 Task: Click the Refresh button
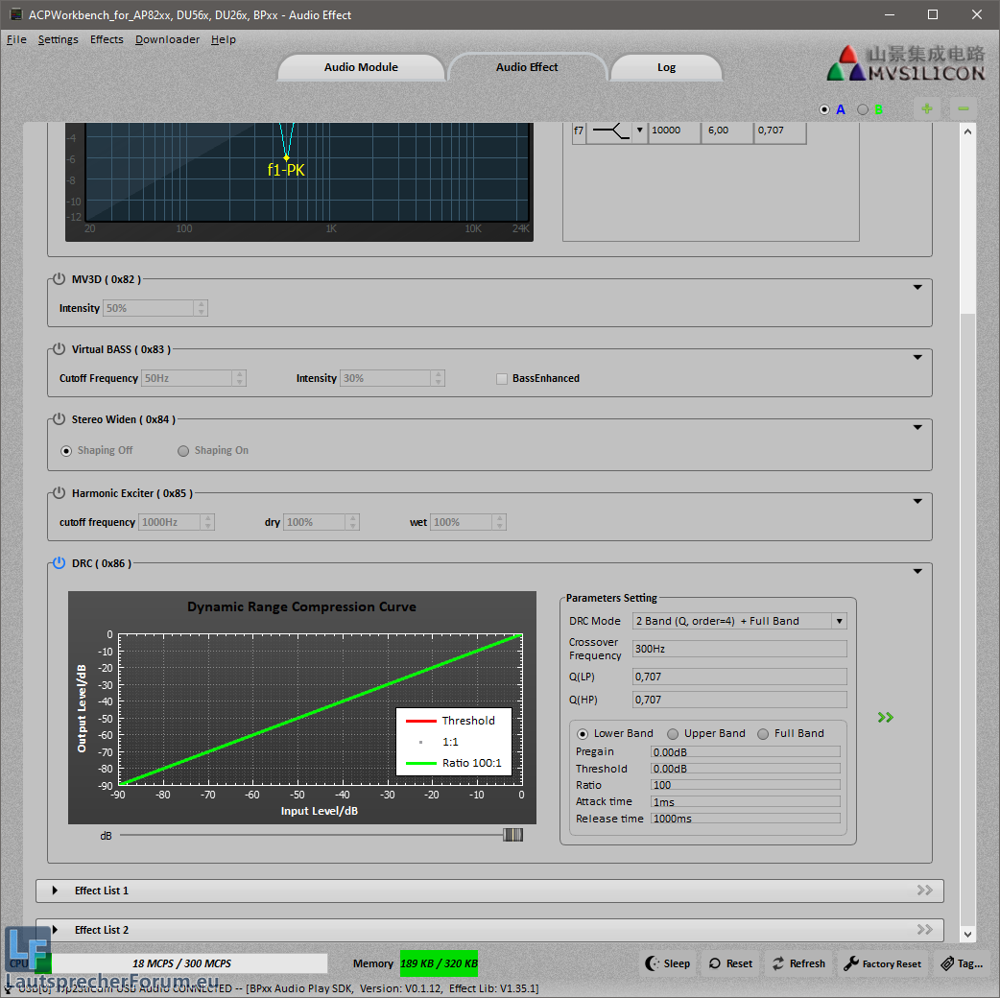click(x=798, y=963)
